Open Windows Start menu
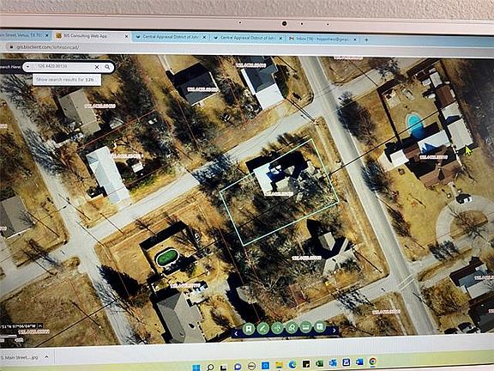 click(196, 368)
